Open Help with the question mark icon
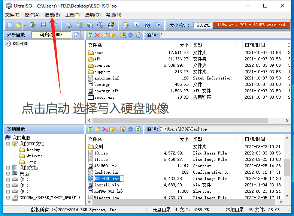Image resolution: width=294 pixels, height=216 pixels. (147, 25)
